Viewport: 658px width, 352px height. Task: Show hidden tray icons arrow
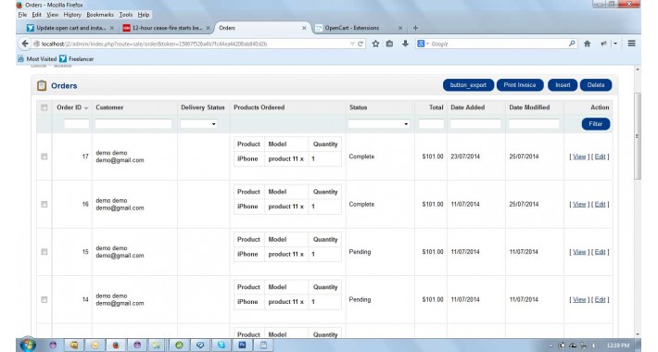551,346
